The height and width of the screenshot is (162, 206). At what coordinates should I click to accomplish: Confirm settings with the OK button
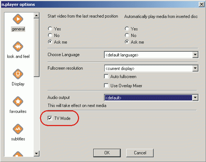point(107,153)
